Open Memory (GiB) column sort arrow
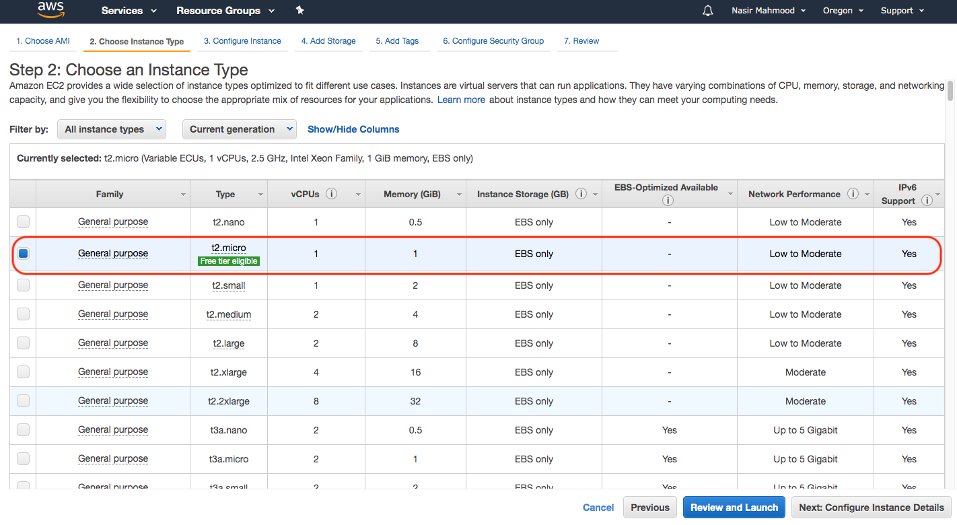Screen dimensions: 957x525 tap(459, 195)
